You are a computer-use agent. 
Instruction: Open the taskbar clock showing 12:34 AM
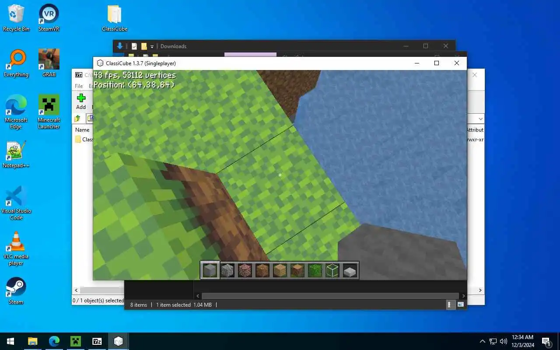(522, 341)
